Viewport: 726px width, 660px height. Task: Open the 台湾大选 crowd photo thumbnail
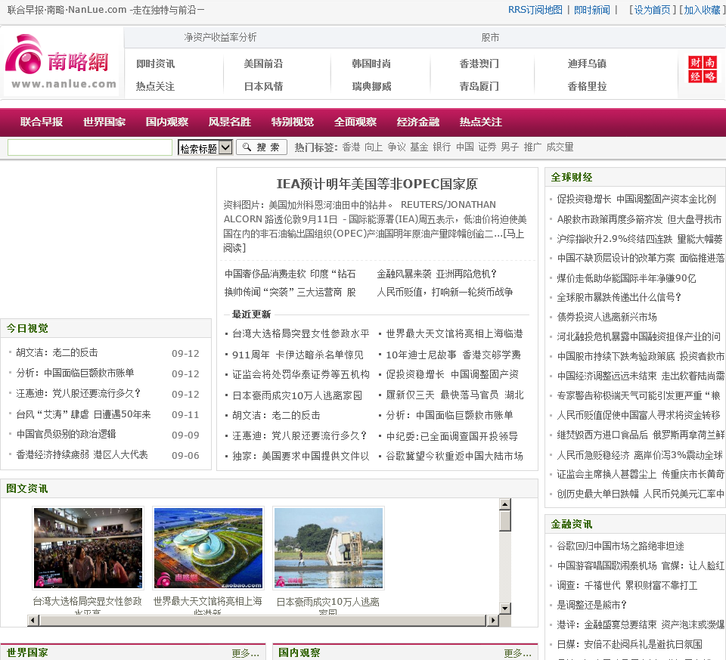tap(88, 548)
